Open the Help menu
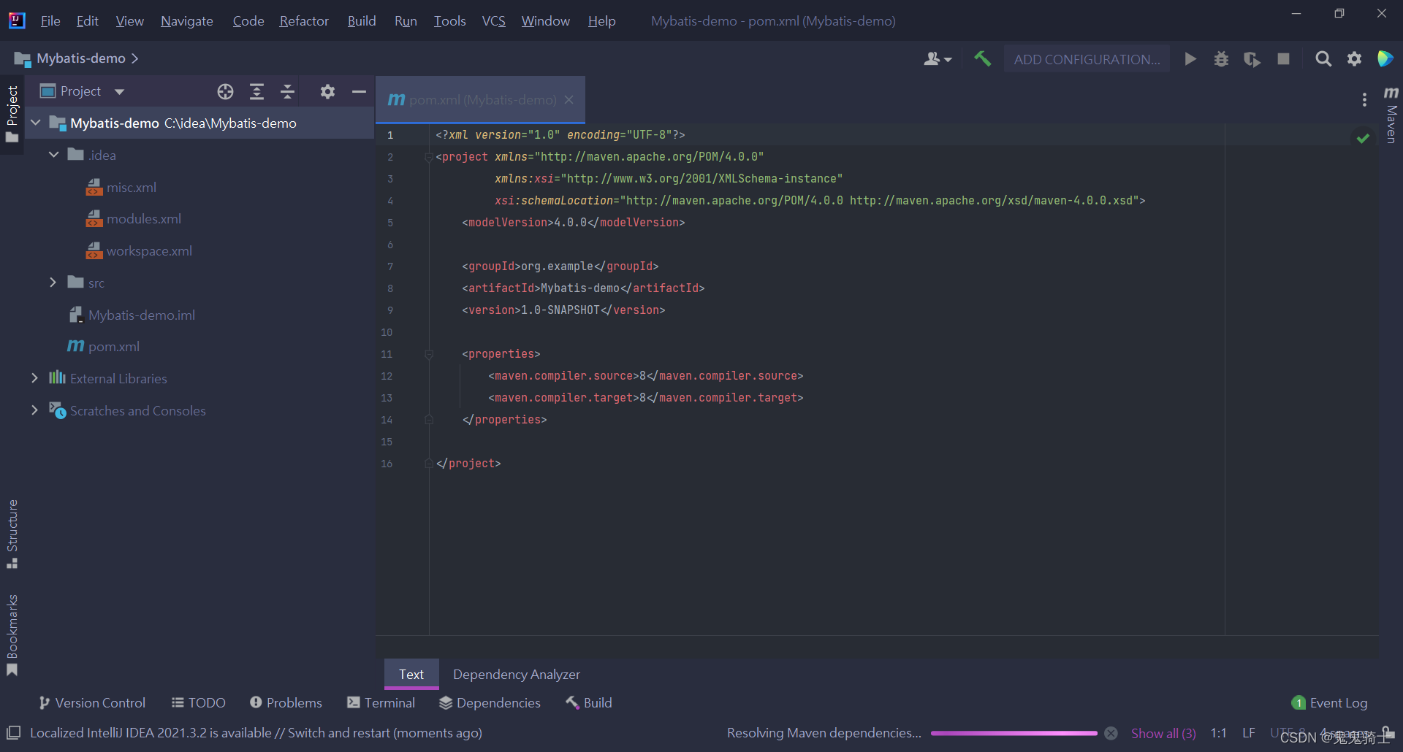The width and height of the screenshot is (1403, 752). point(601,21)
